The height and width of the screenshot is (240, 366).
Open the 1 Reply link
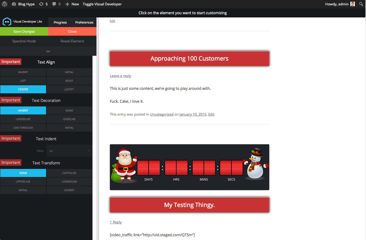pos(116,222)
